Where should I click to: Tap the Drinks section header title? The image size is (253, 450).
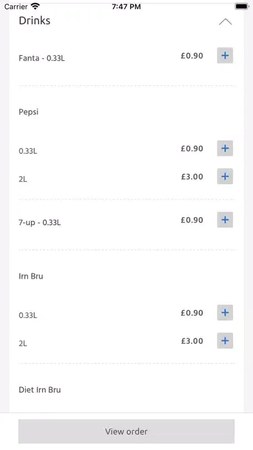pyautogui.click(x=34, y=21)
